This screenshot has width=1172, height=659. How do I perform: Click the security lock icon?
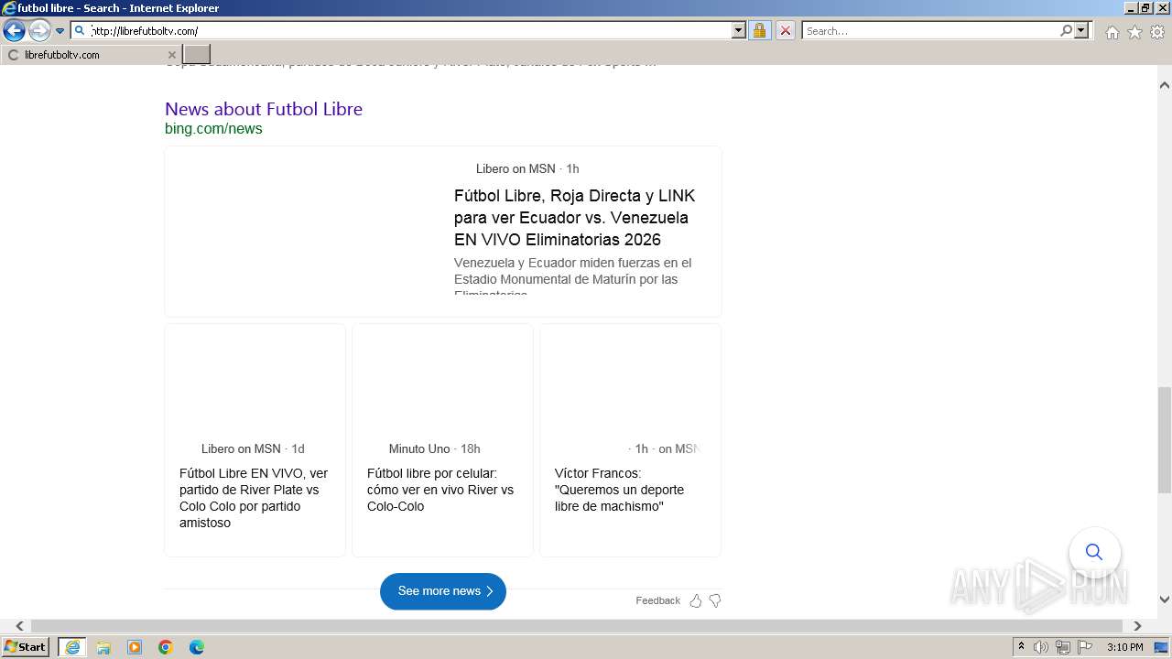coord(759,31)
